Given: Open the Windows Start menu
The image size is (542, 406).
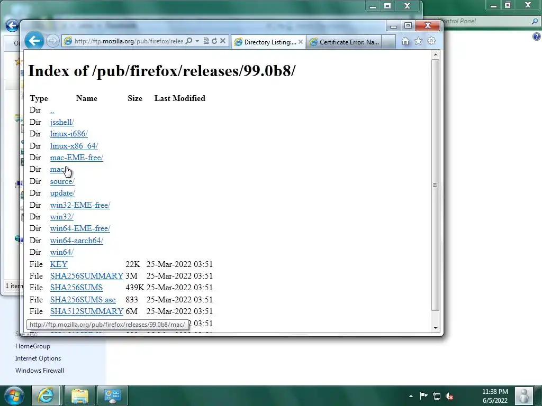Looking at the screenshot, I should (14, 395).
